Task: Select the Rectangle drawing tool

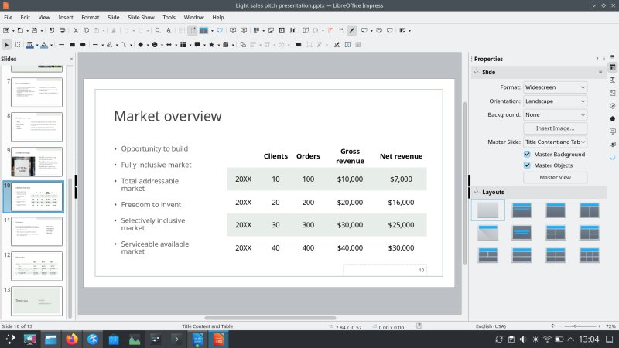Action: pyautogui.click(x=71, y=44)
